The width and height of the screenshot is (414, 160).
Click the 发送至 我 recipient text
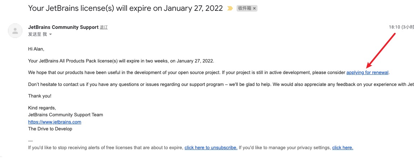pos(38,34)
